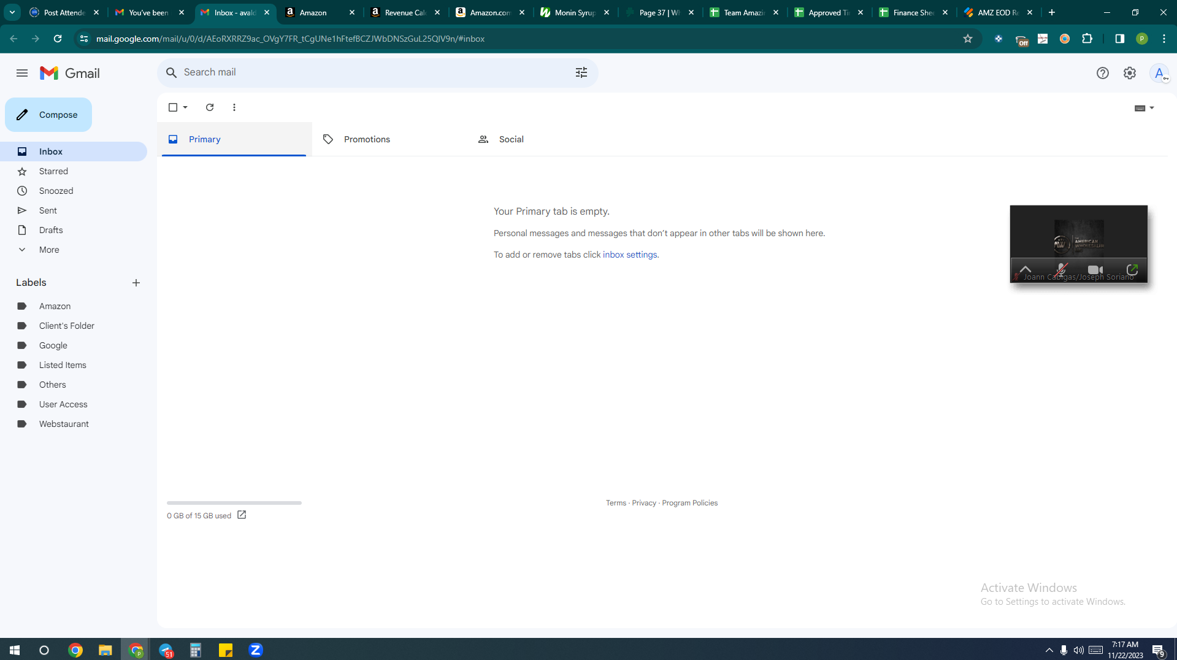Click the system clock showing 7:17 AM
Image resolution: width=1177 pixels, height=660 pixels.
tap(1125, 650)
